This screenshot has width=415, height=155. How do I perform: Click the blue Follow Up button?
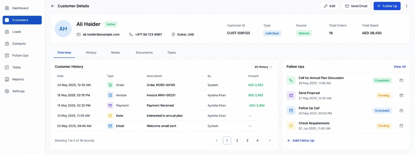(387, 6)
